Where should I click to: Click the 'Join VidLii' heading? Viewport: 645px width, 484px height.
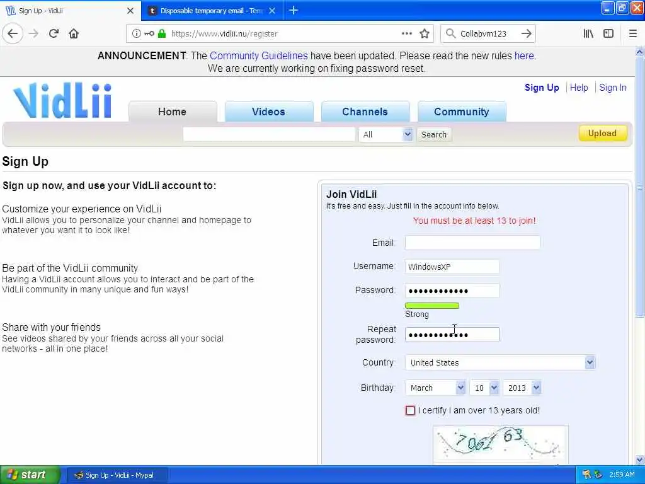pyautogui.click(x=351, y=194)
